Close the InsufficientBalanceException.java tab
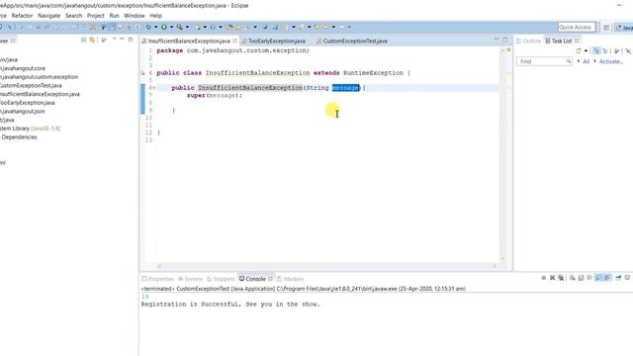 [235, 41]
